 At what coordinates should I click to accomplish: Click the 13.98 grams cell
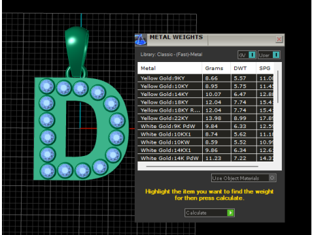[217, 118]
